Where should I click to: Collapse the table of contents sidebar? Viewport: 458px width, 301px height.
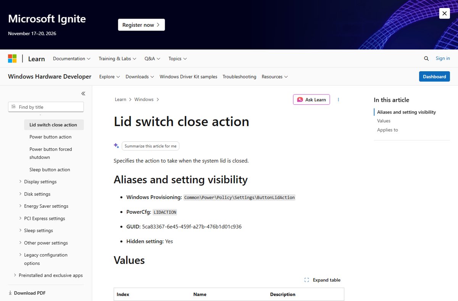tap(83, 93)
